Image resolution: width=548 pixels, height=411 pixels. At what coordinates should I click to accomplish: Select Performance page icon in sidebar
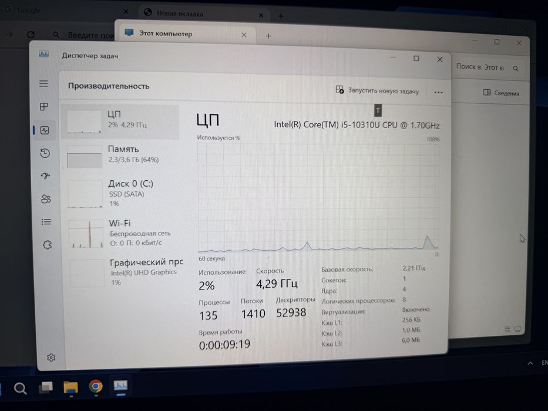(45, 130)
